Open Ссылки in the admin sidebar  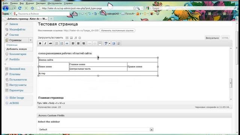[x=14, y=35]
